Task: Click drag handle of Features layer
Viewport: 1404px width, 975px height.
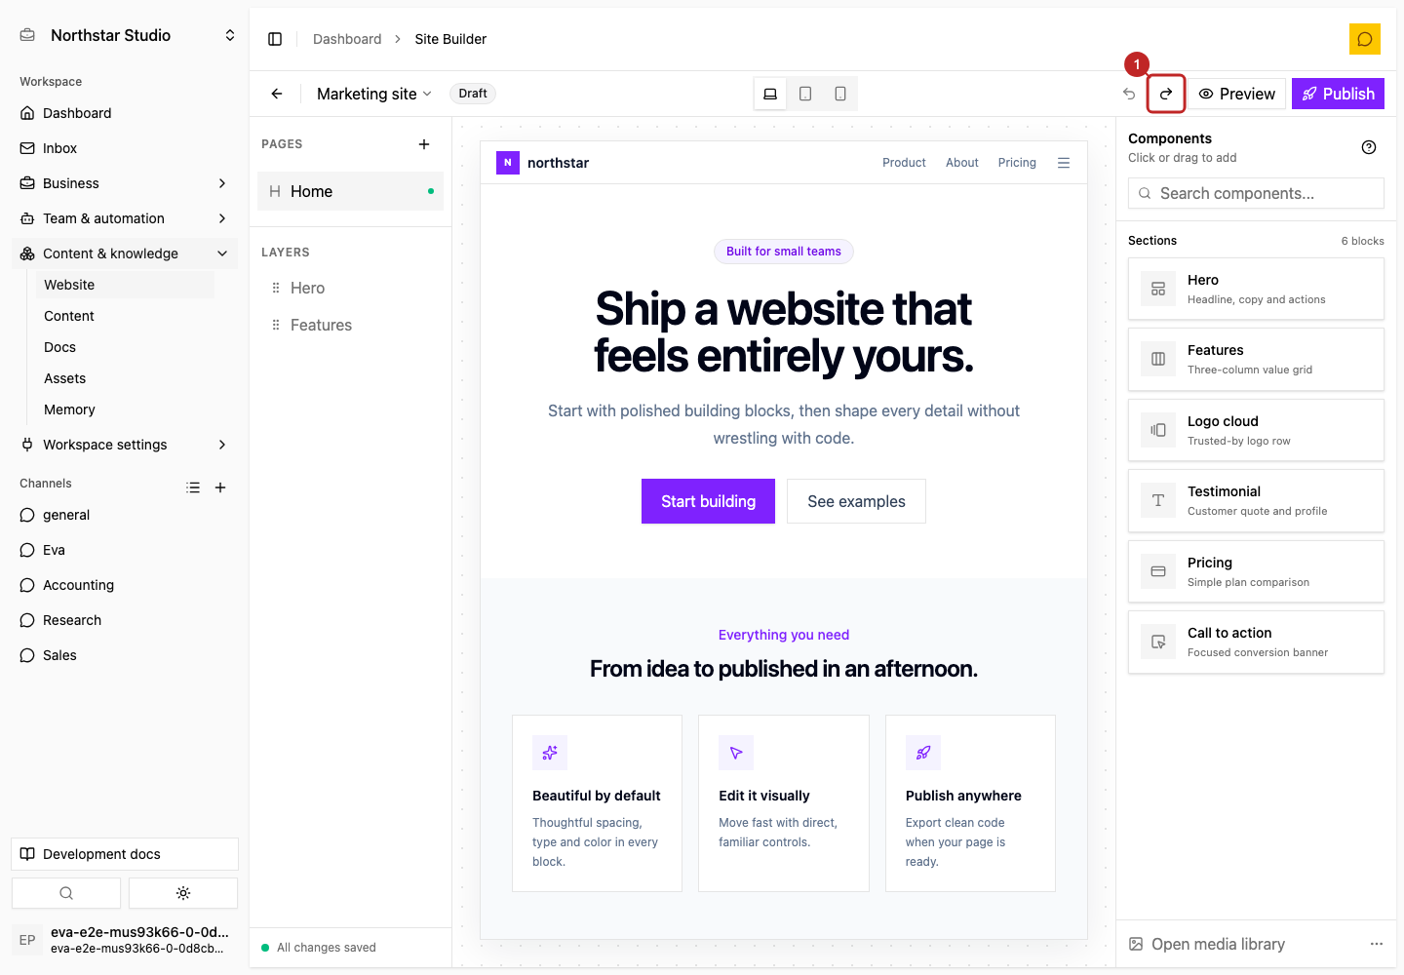Action: click(x=276, y=325)
